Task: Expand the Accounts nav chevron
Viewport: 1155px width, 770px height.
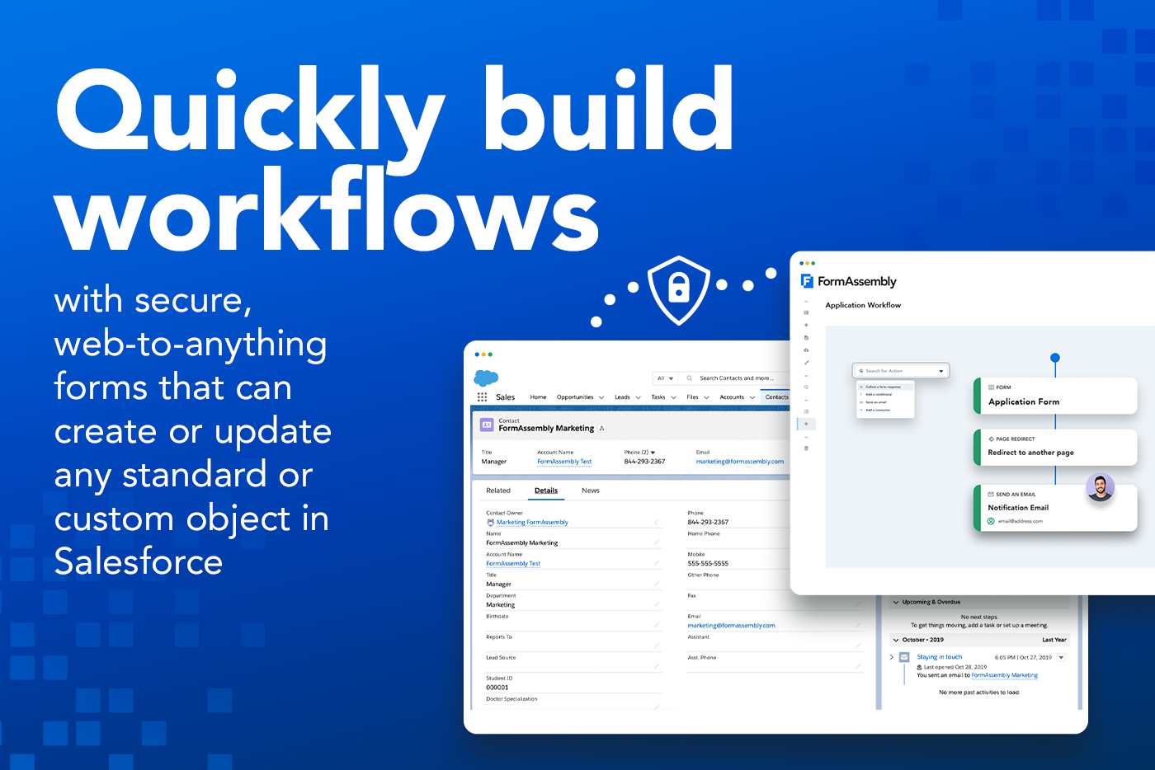Action: click(x=752, y=397)
